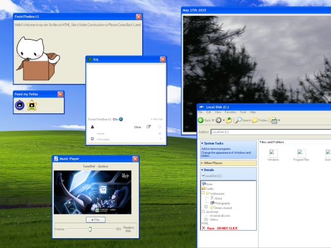The width and height of the screenshot is (331, 248).
Task: Click Avoid at all costs tree item
Action: tap(220, 216)
